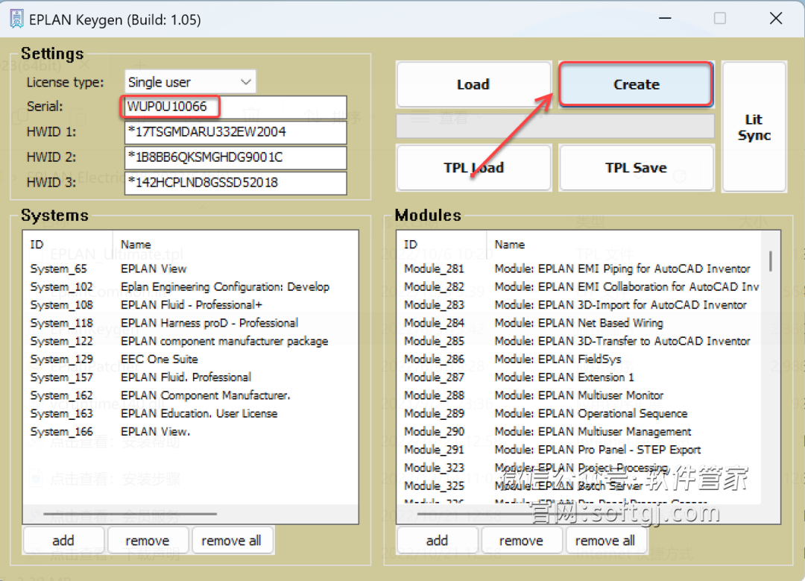
Task: Select System_102 Eplan Engineering Configuration row
Action: (x=190, y=286)
